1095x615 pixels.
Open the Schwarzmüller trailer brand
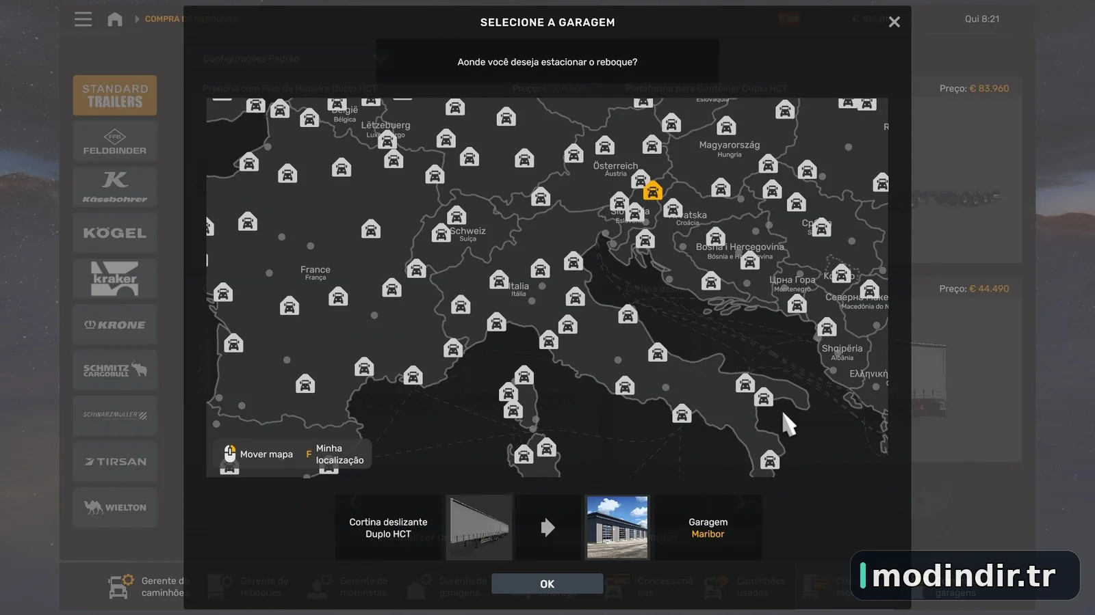[115, 415]
